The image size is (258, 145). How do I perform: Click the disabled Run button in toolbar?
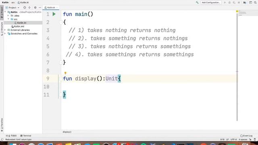coord(225,2)
